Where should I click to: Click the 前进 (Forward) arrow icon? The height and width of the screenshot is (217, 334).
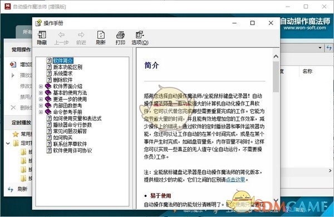coord(81,34)
